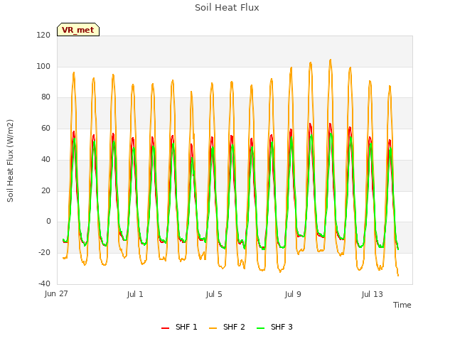Click the green SHF 3 legend swatch
The image size is (455, 341).
pyautogui.click(x=261, y=328)
